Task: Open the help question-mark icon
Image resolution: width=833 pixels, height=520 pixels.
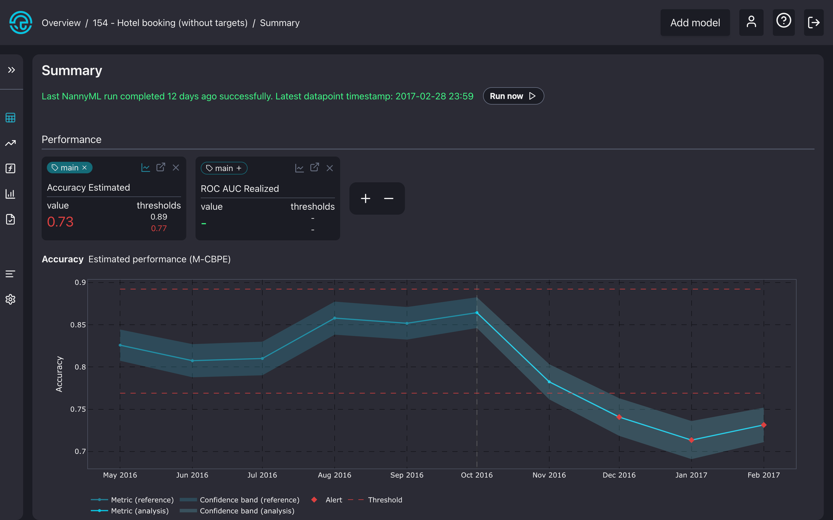Action: click(783, 22)
